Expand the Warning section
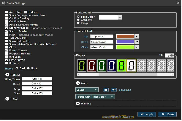 [x=78, y=103]
